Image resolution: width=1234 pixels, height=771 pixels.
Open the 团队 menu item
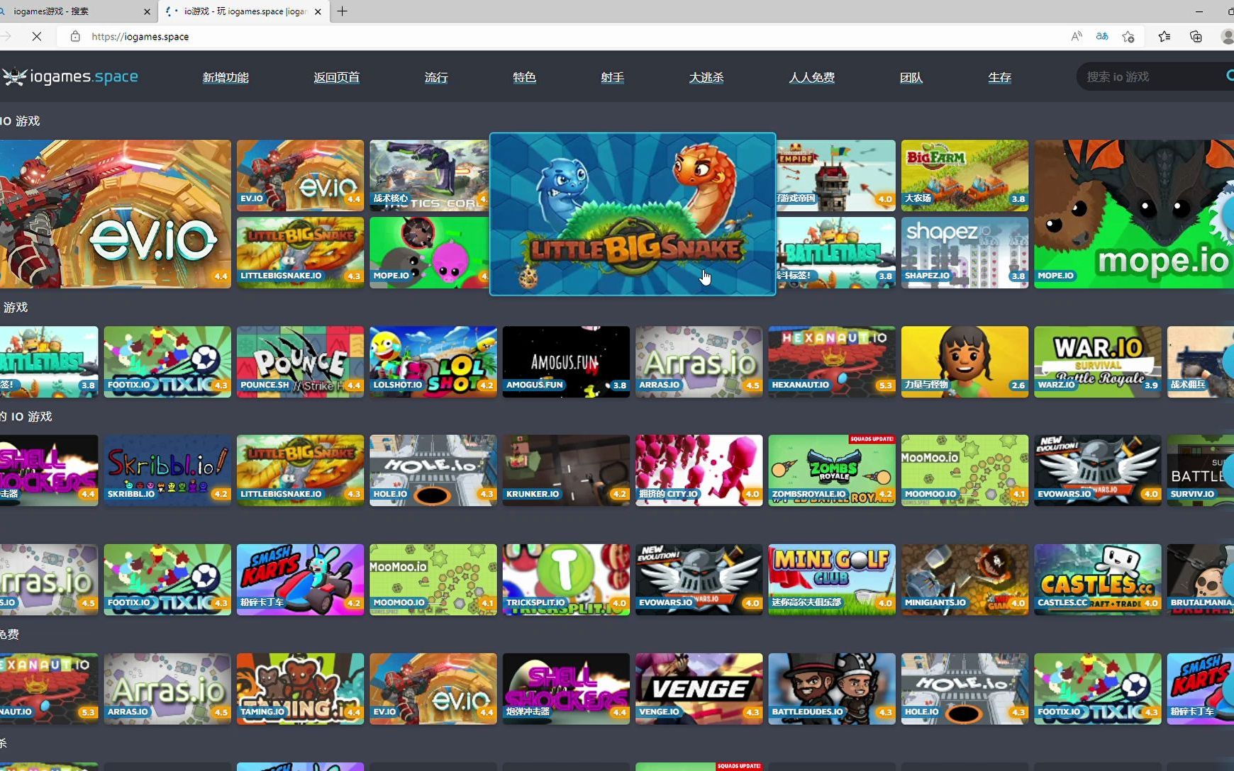click(x=911, y=77)
